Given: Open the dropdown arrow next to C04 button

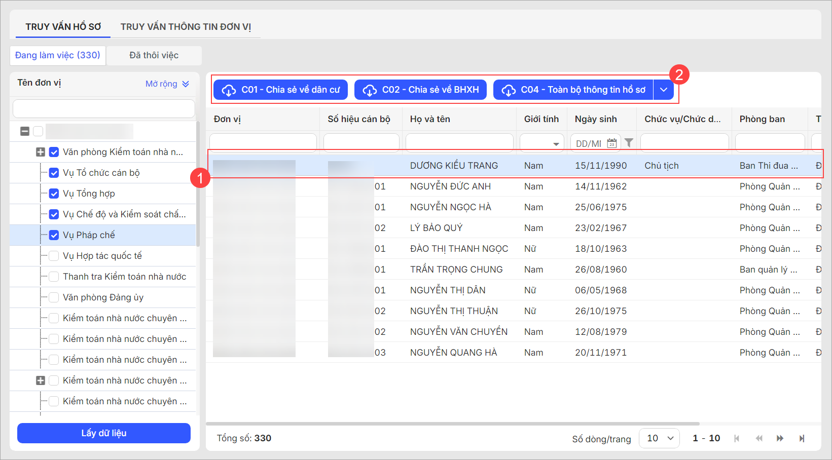Looking at the screenshot, I should pos(663,90).
